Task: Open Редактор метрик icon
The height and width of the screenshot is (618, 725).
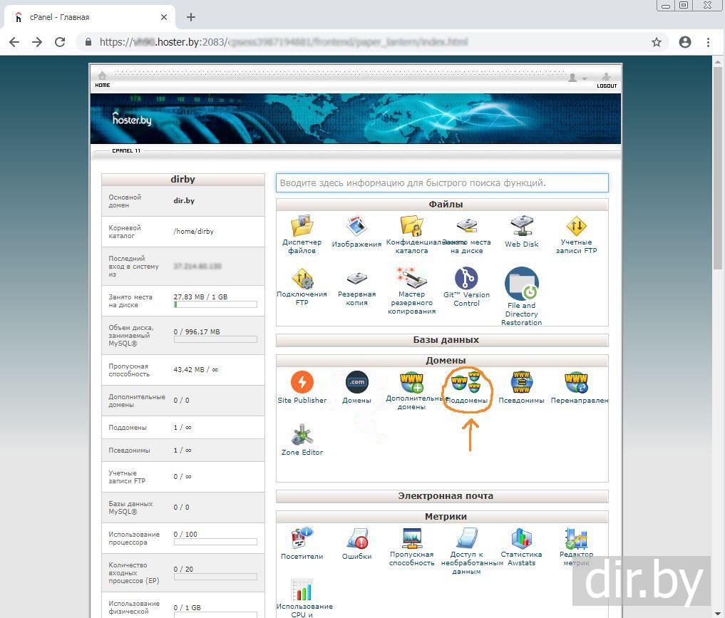Action: point(576,538)
